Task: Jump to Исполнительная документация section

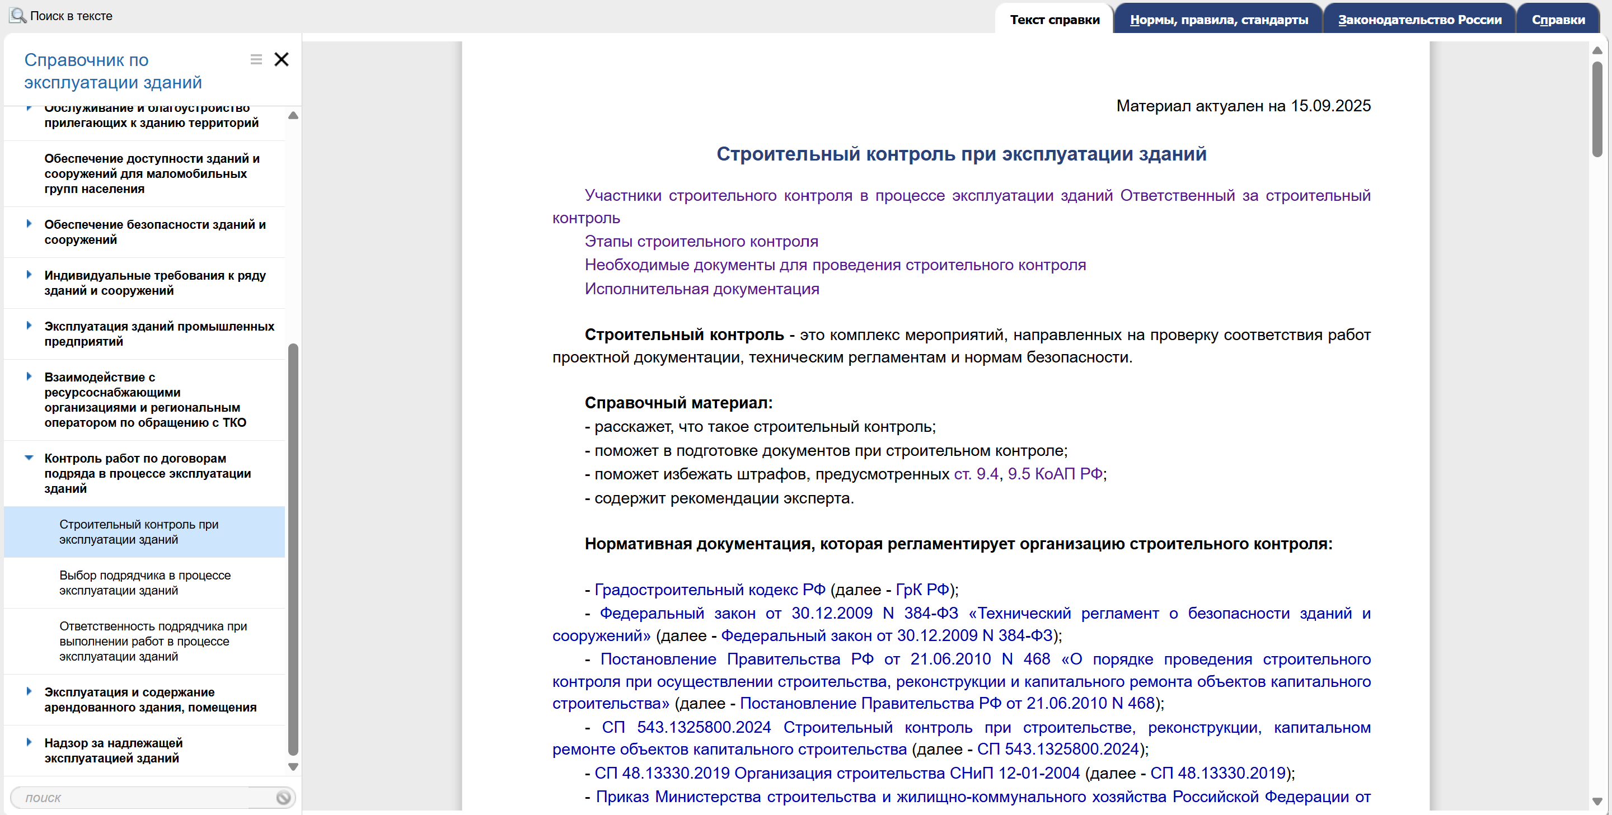Action: click(701, 289)
